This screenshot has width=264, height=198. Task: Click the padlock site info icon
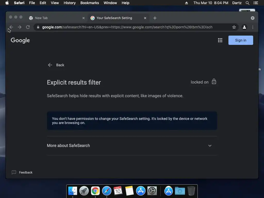pos(38,27)
